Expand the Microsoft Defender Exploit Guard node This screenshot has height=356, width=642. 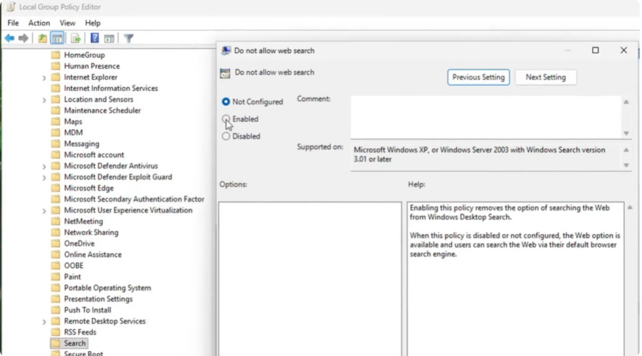[x=45, y=177]
